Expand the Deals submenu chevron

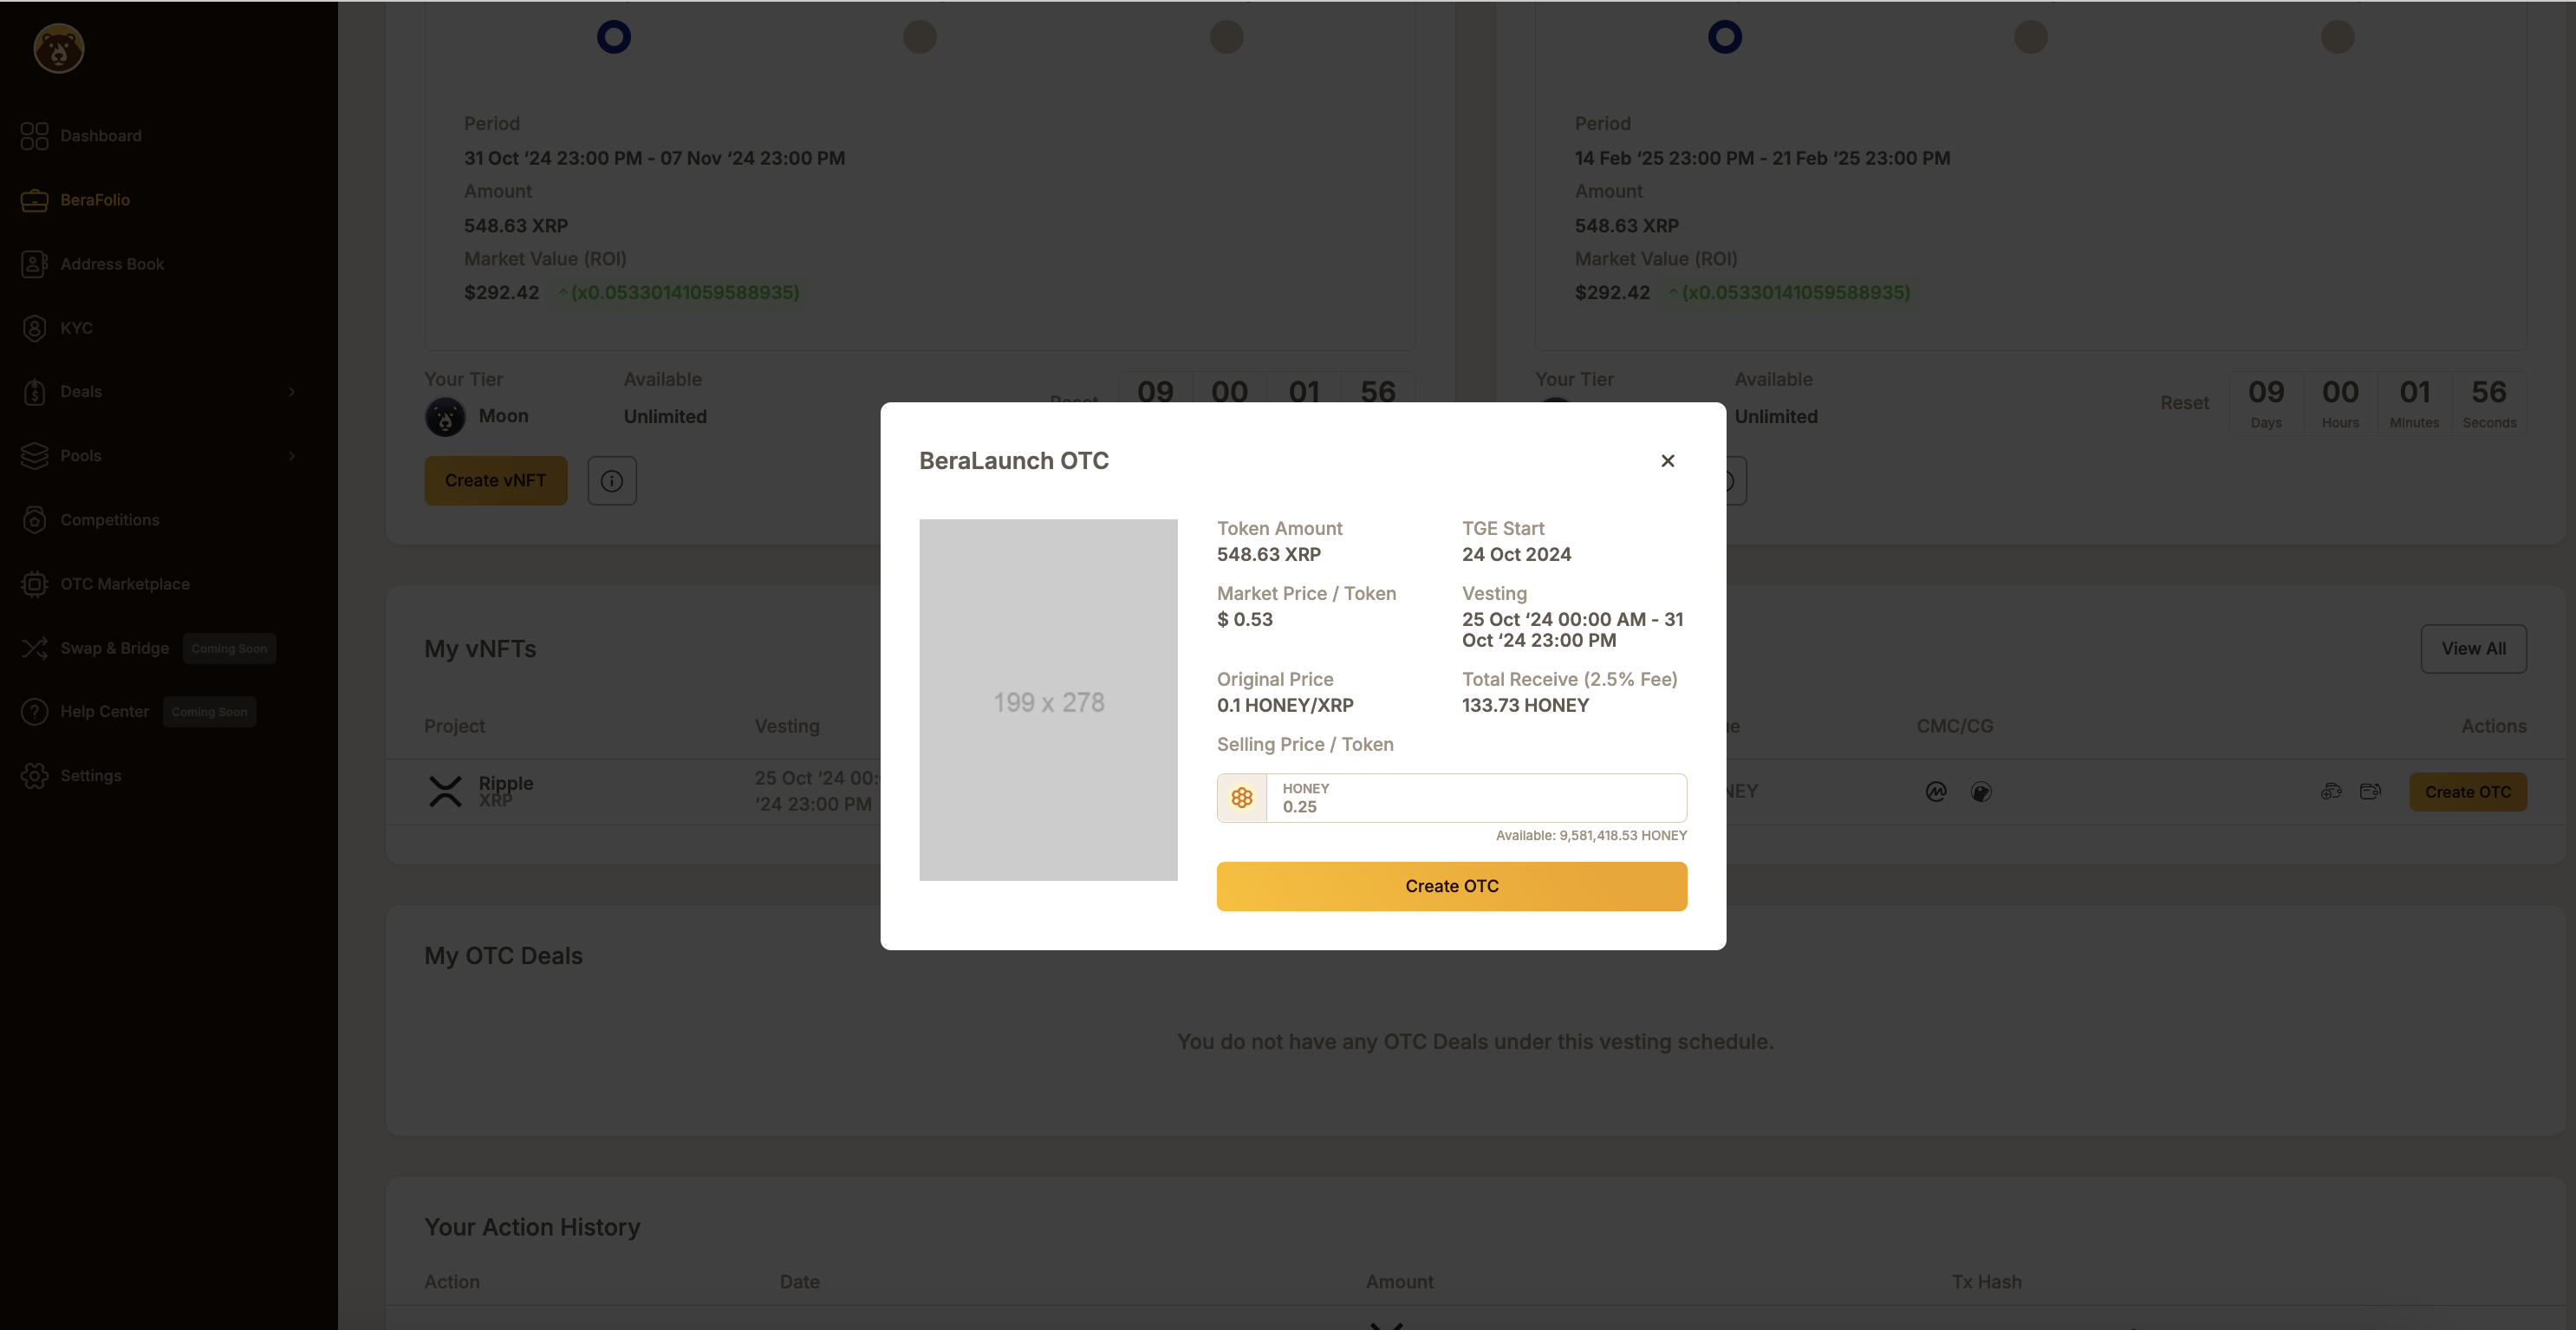tap(292, 392)
